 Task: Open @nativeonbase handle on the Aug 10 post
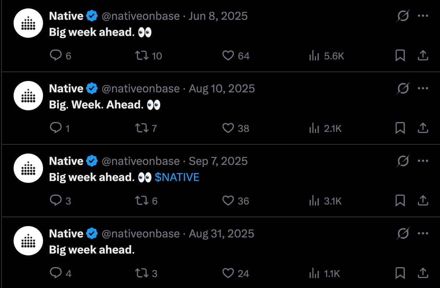pyautogui.click(x=140, y=89)
